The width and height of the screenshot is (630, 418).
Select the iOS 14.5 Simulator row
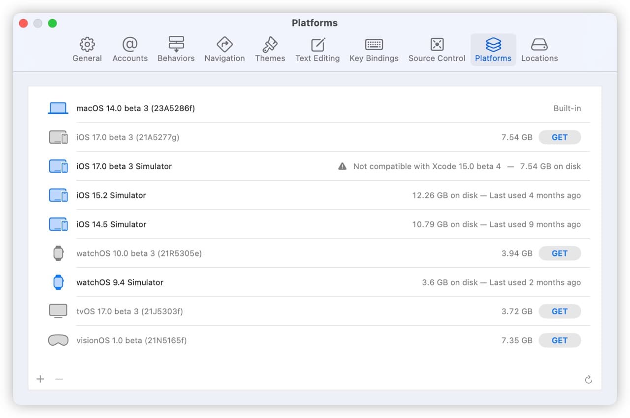pyautogui.click(x=315, y=224)
